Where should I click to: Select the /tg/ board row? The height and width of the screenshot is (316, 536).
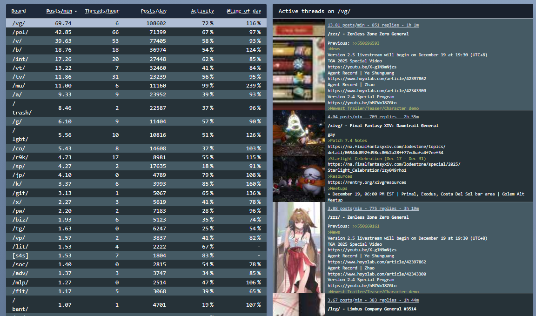pyautogui.click(x=136, y=229)
